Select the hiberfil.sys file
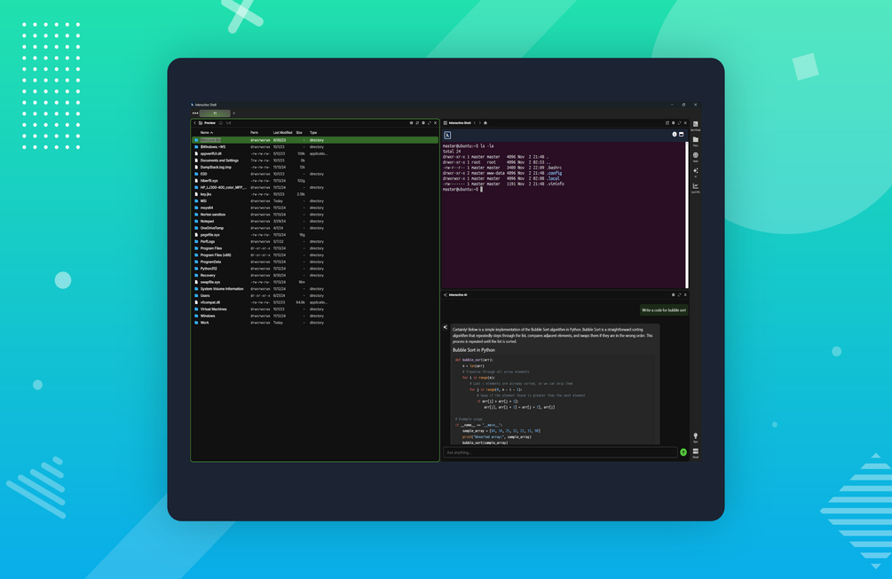This screenshot has height=579, width=892. (314, 181)
